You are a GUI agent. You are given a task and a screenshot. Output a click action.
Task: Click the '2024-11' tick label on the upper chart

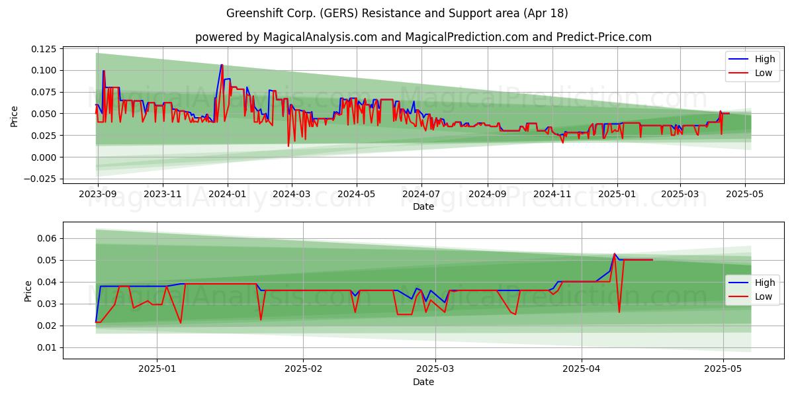552,195
